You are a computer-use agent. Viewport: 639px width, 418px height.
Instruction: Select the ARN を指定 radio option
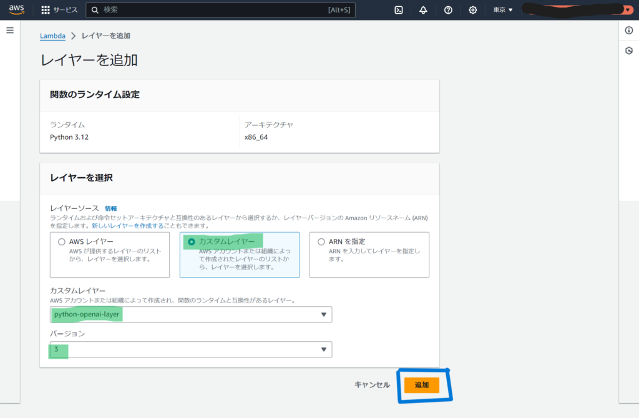[321, 241]
